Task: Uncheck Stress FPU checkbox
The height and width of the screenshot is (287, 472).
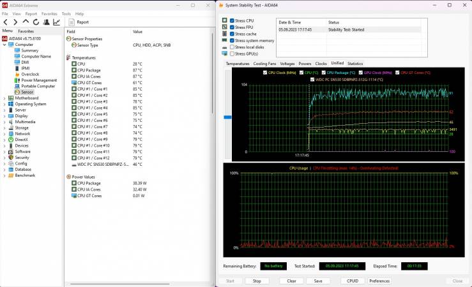Action: [x=232, y=27]
